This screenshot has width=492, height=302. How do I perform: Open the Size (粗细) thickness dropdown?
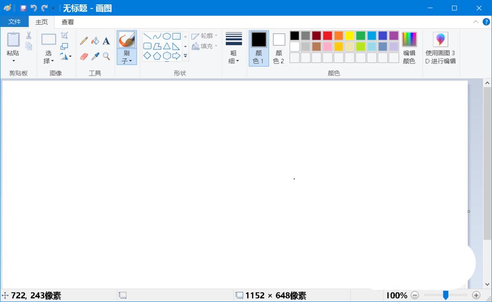(x=233, y=48)
